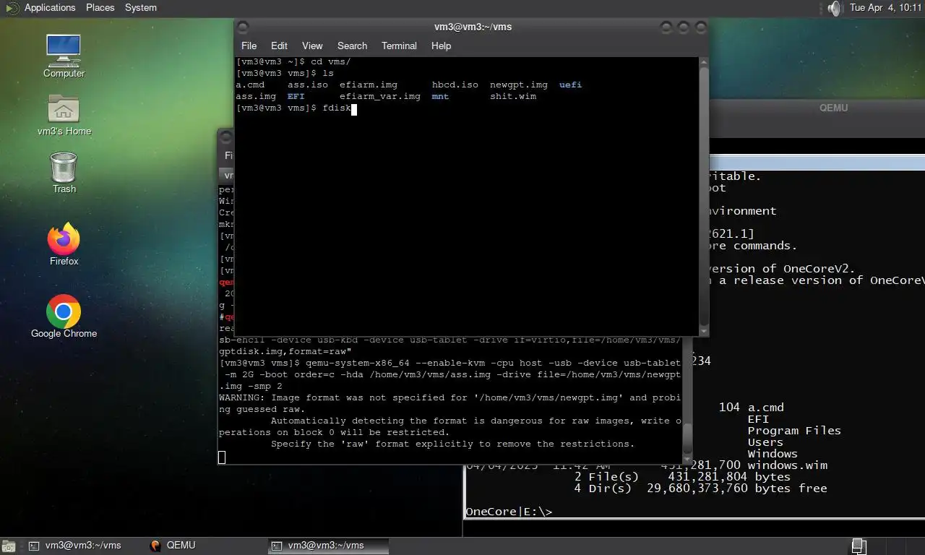Click the vm3@vm3:~/vms terminal title bar
The height and width of the screenshot is (555, 925).
pyautogui.click(x=473, y=27)
